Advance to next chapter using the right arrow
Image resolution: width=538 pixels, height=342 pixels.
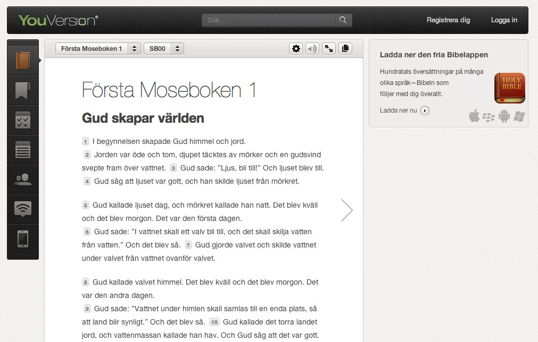click(346, 210)
